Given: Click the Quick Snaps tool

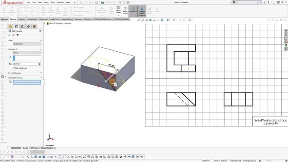Looking at the screenshot, I should tap(118, 9).
